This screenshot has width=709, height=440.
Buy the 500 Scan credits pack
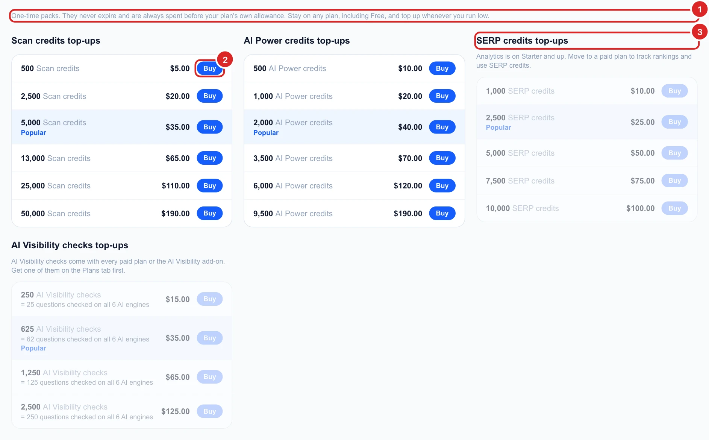[x=209, y=68]
